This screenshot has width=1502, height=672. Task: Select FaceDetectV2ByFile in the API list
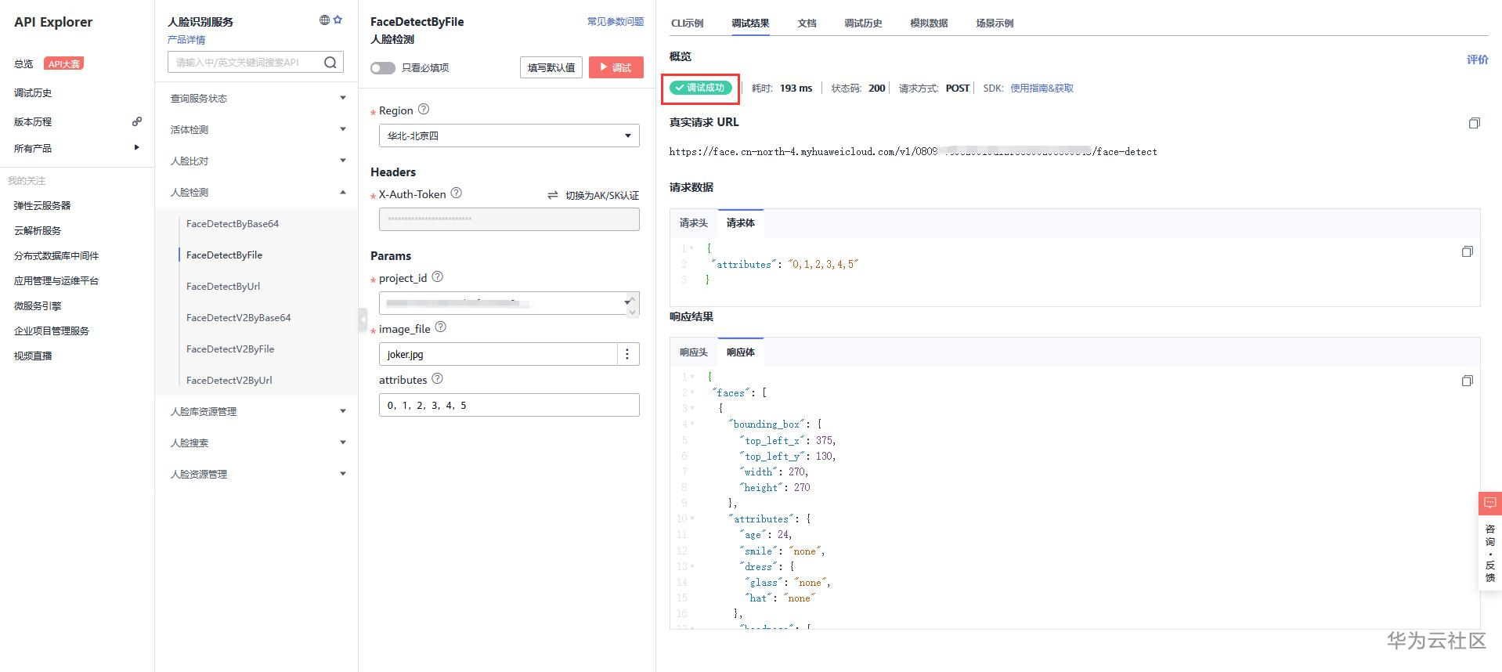230,349
